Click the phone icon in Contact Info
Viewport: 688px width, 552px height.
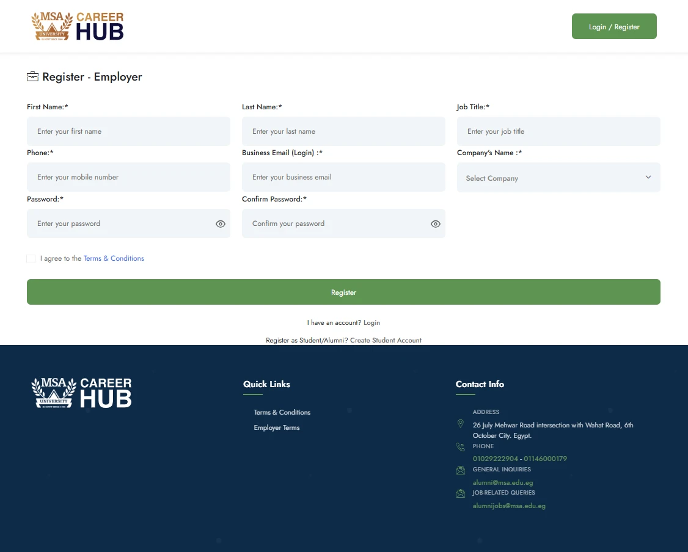tap(460, 447)
